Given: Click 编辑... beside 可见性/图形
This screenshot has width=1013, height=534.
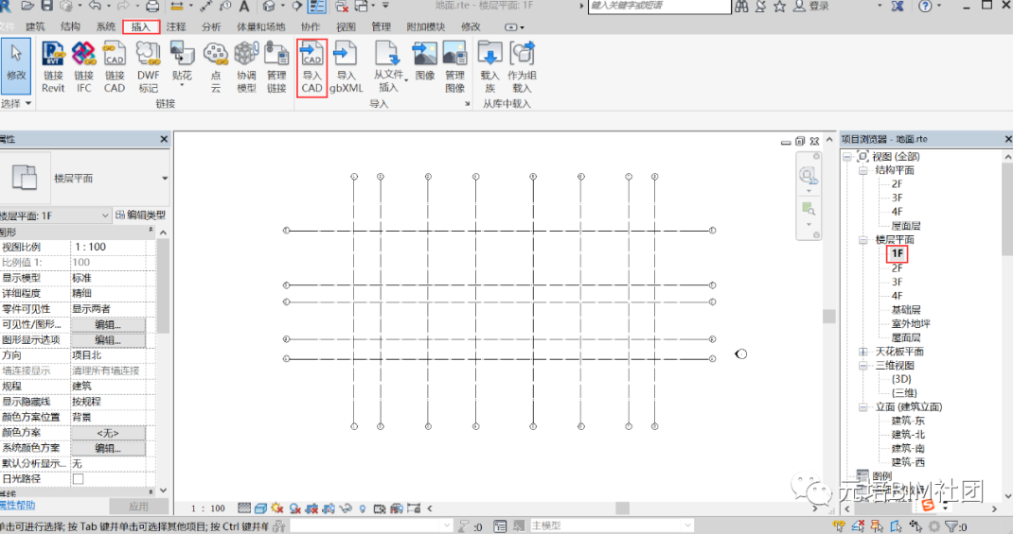Looking at the screenshot, I should pos(107,324).
